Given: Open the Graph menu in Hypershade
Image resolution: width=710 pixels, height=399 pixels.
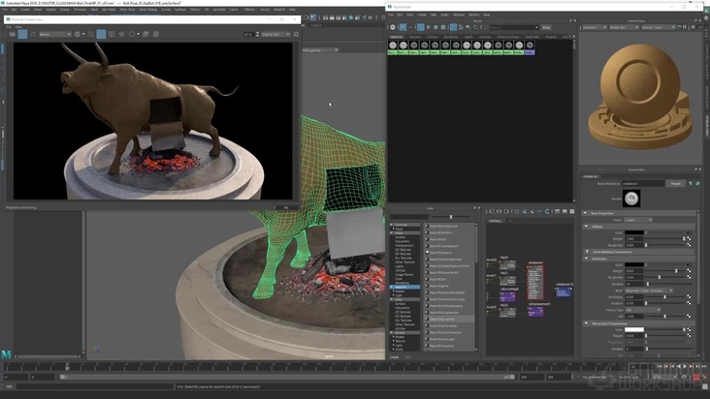Looking at the screenshot, I should pyautogui.click(x=444, y=15).
